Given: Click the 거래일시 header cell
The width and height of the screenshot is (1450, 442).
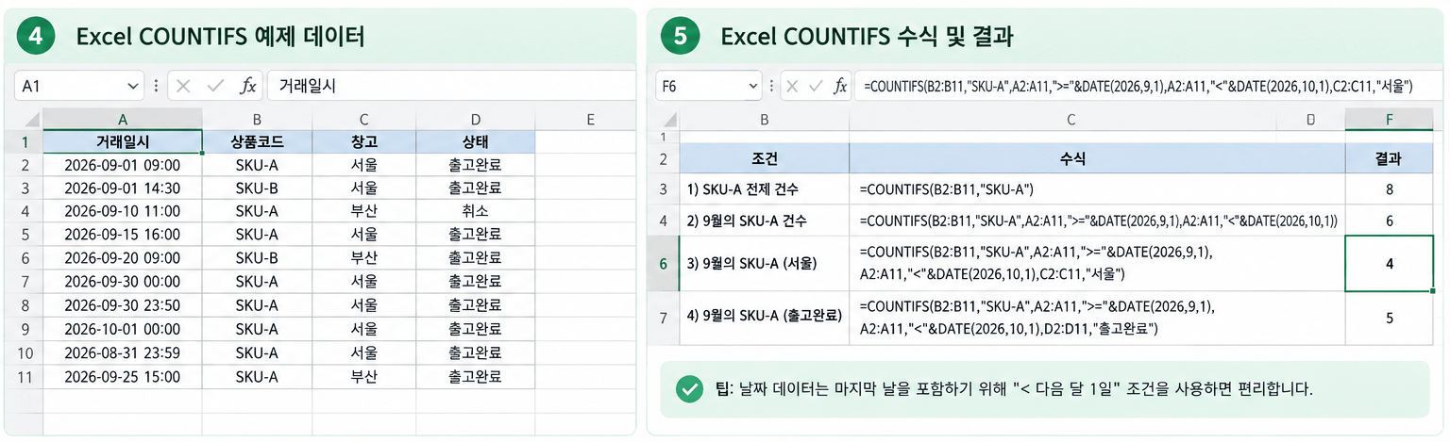Looking at the screenshot, I should click(123, 142).
